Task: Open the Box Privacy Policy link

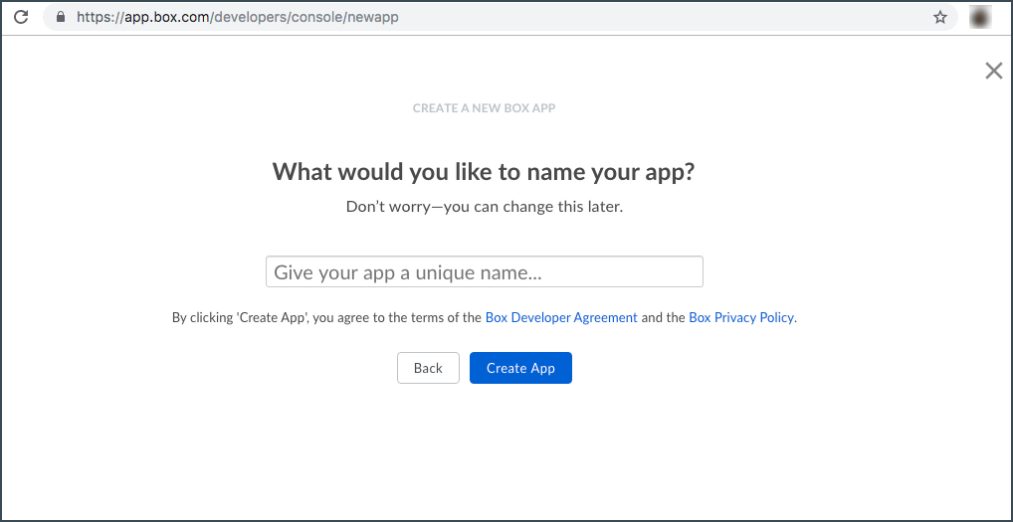Action: pos(741,317)
